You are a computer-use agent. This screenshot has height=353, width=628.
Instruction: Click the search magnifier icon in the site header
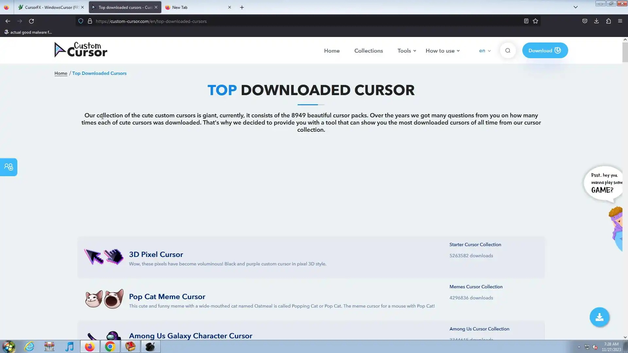508,51
